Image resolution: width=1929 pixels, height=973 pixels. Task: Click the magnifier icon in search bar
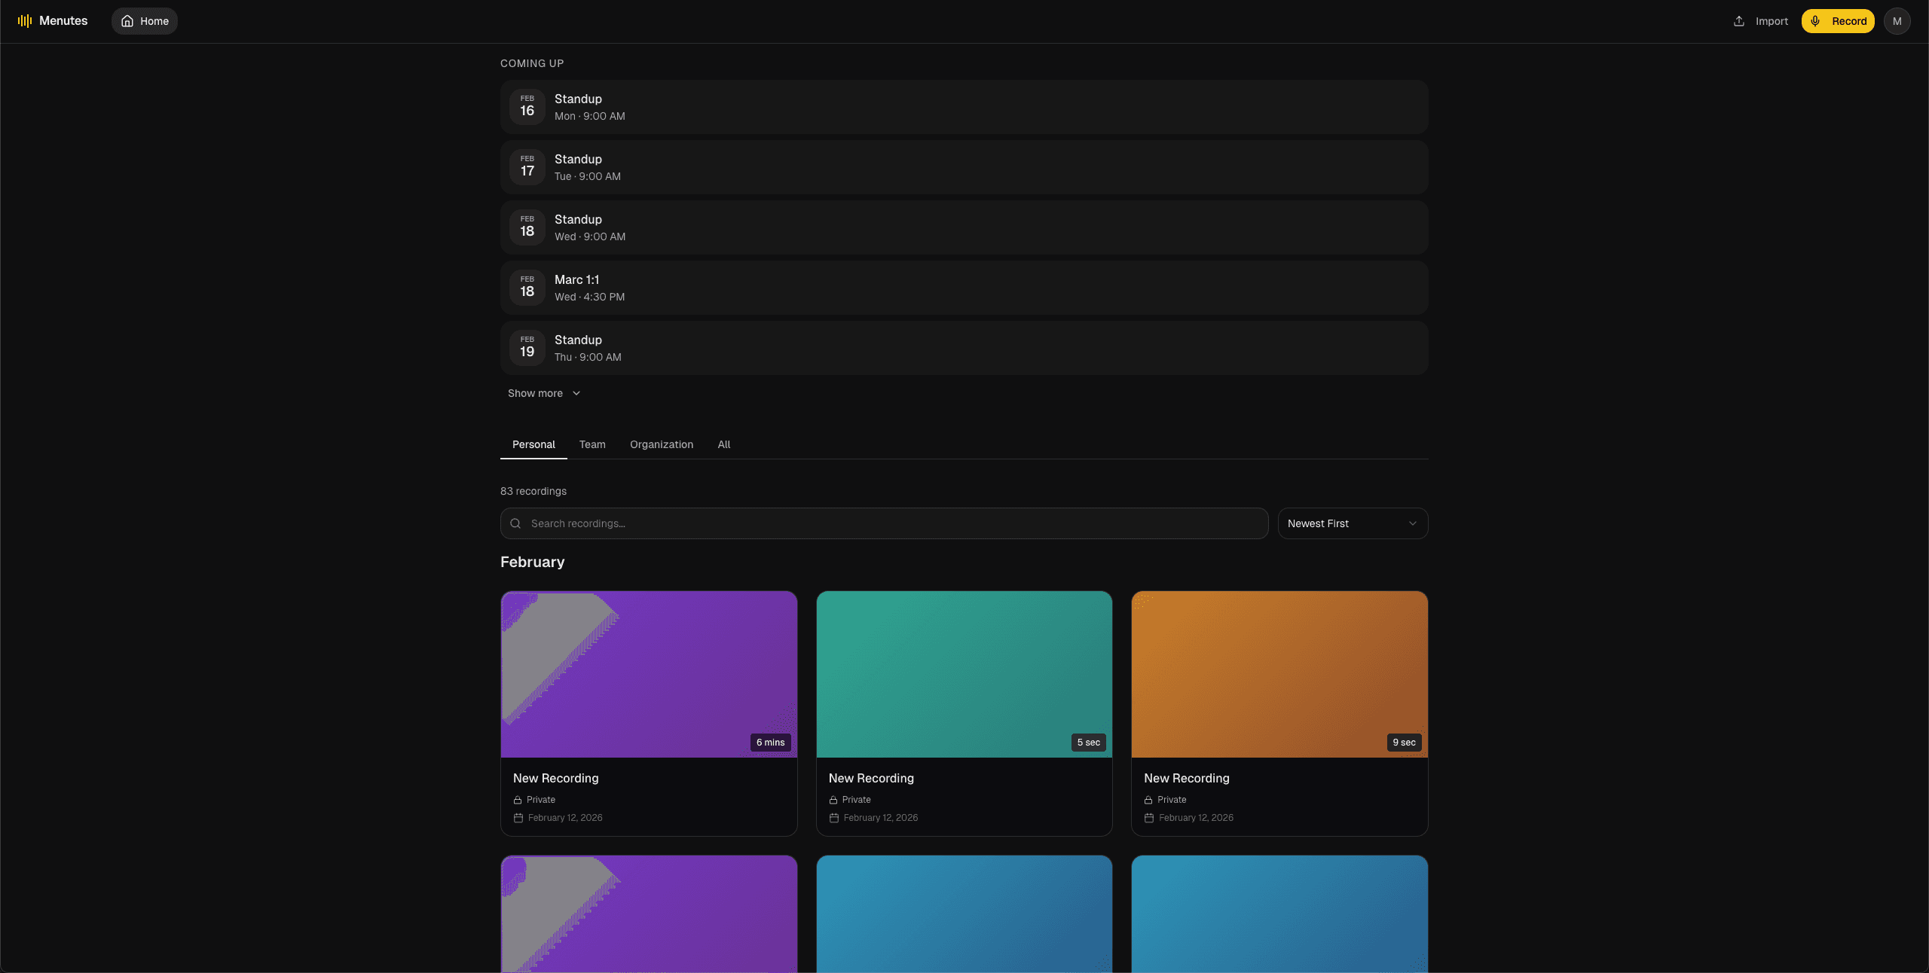(515, 523)
